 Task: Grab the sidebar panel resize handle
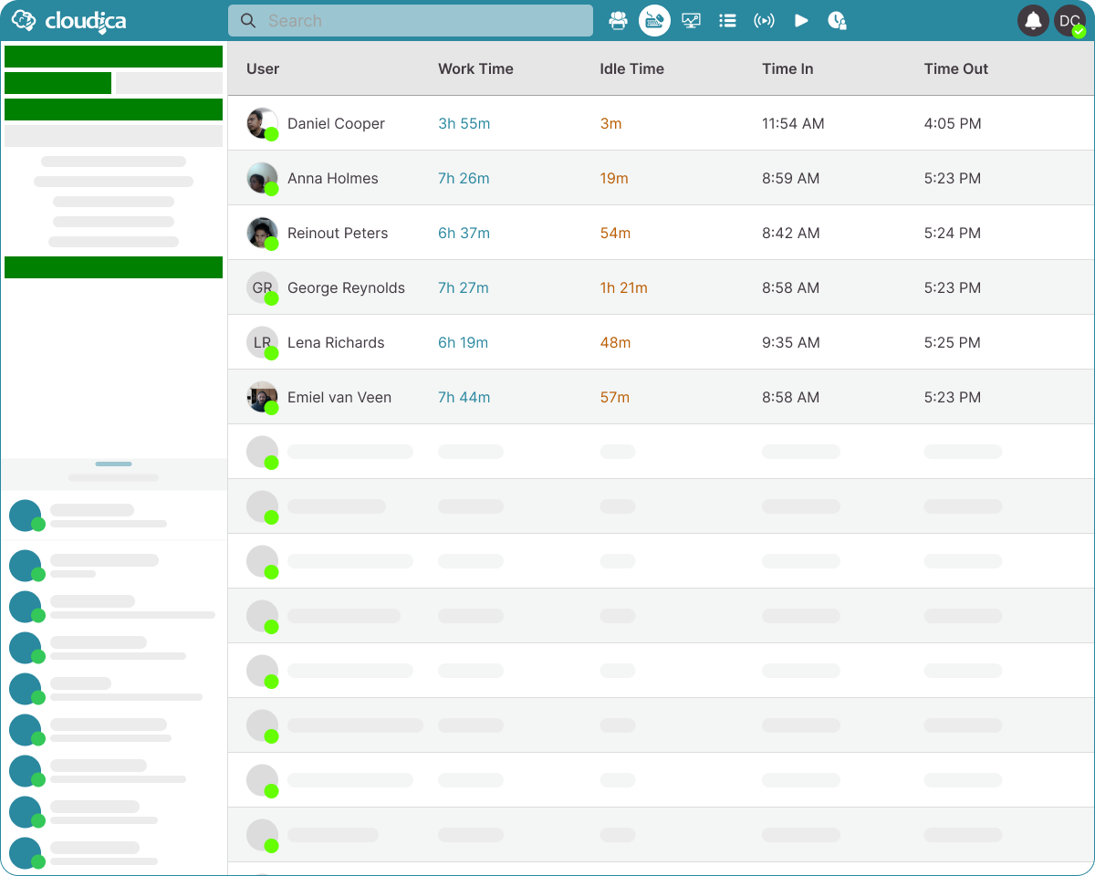(113, 464)
